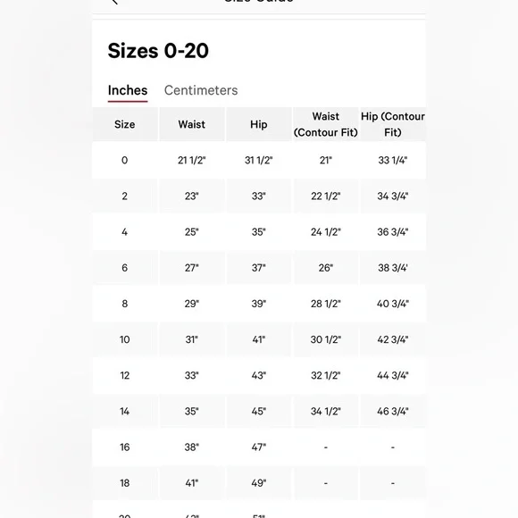Click the Size column header
518x518 pixels.
[124, 124]
